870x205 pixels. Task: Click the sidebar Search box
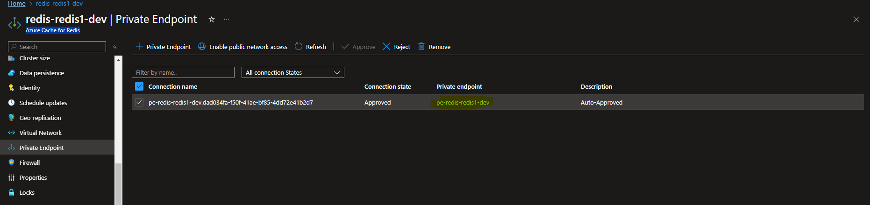click(57, 47)
